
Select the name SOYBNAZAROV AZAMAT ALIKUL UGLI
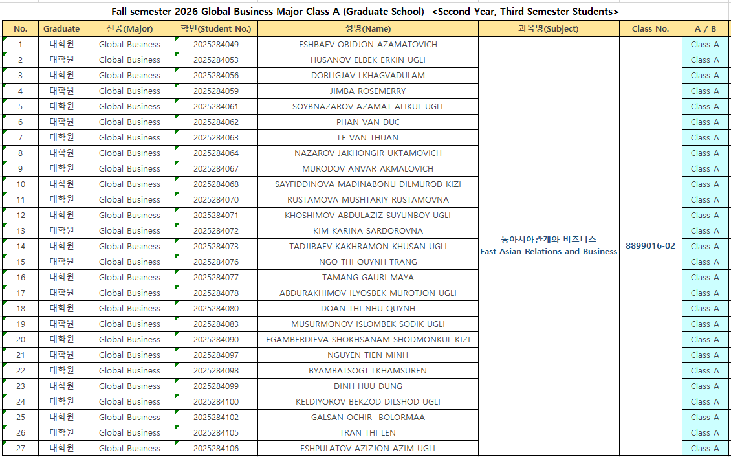(x=368, y=107)
